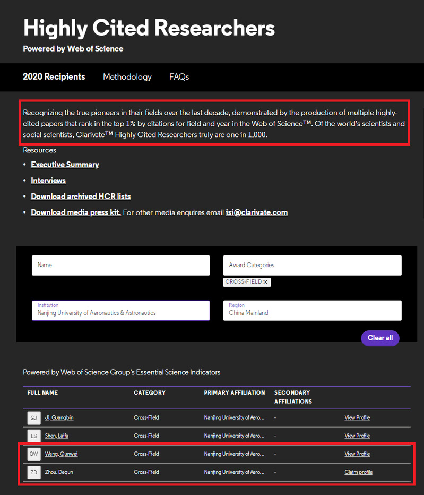Click the LS avatar badge

tap(33, 436)
